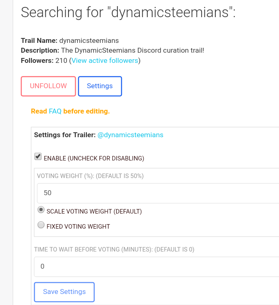279x305 pixels.
Task: Uncheck the ENABLE checkbox box
Action: pos(38,156)
